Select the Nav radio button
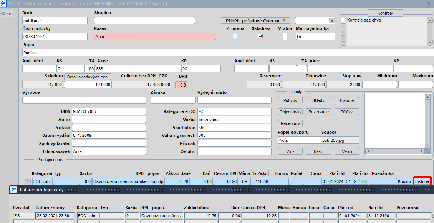The image size is (434, 223). 3,14
